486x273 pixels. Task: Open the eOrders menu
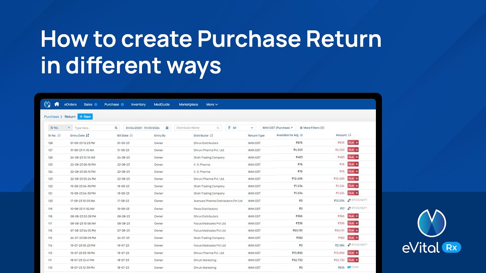(70, 104)
